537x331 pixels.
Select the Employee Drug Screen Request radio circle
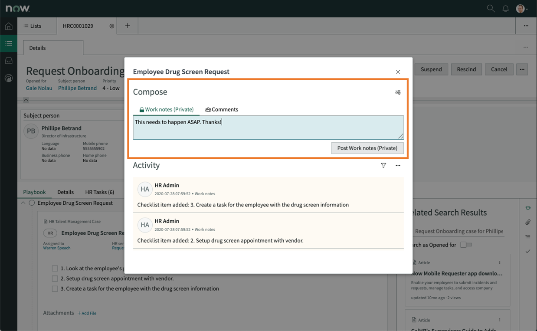(x=32, y=203)
